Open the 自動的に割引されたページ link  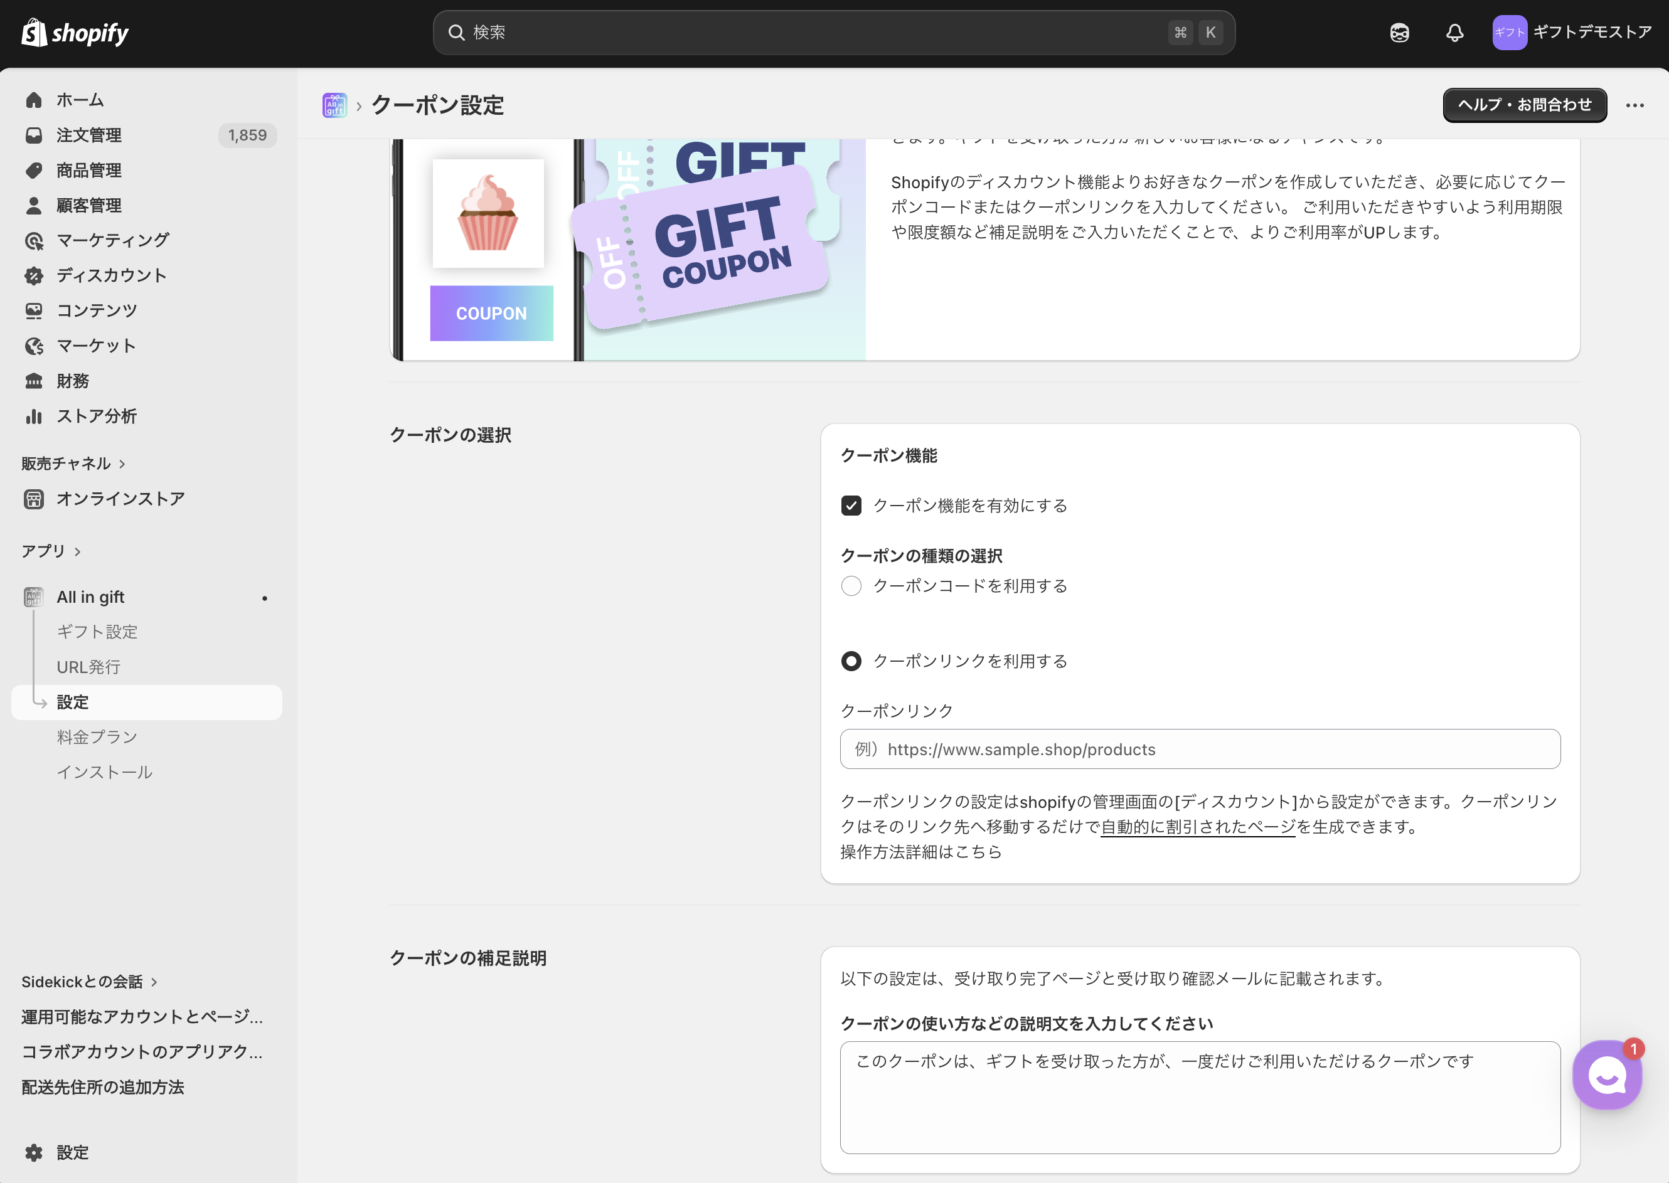pos(1198,827)
